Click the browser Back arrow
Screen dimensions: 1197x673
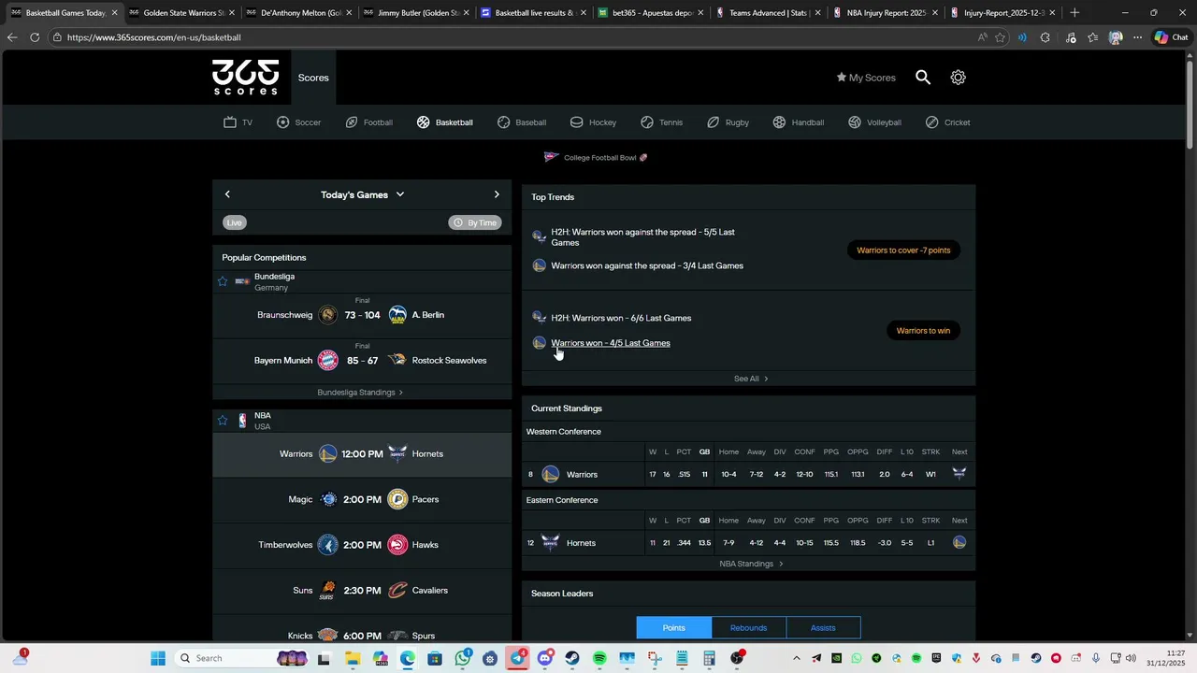click(x=11, y=37)
